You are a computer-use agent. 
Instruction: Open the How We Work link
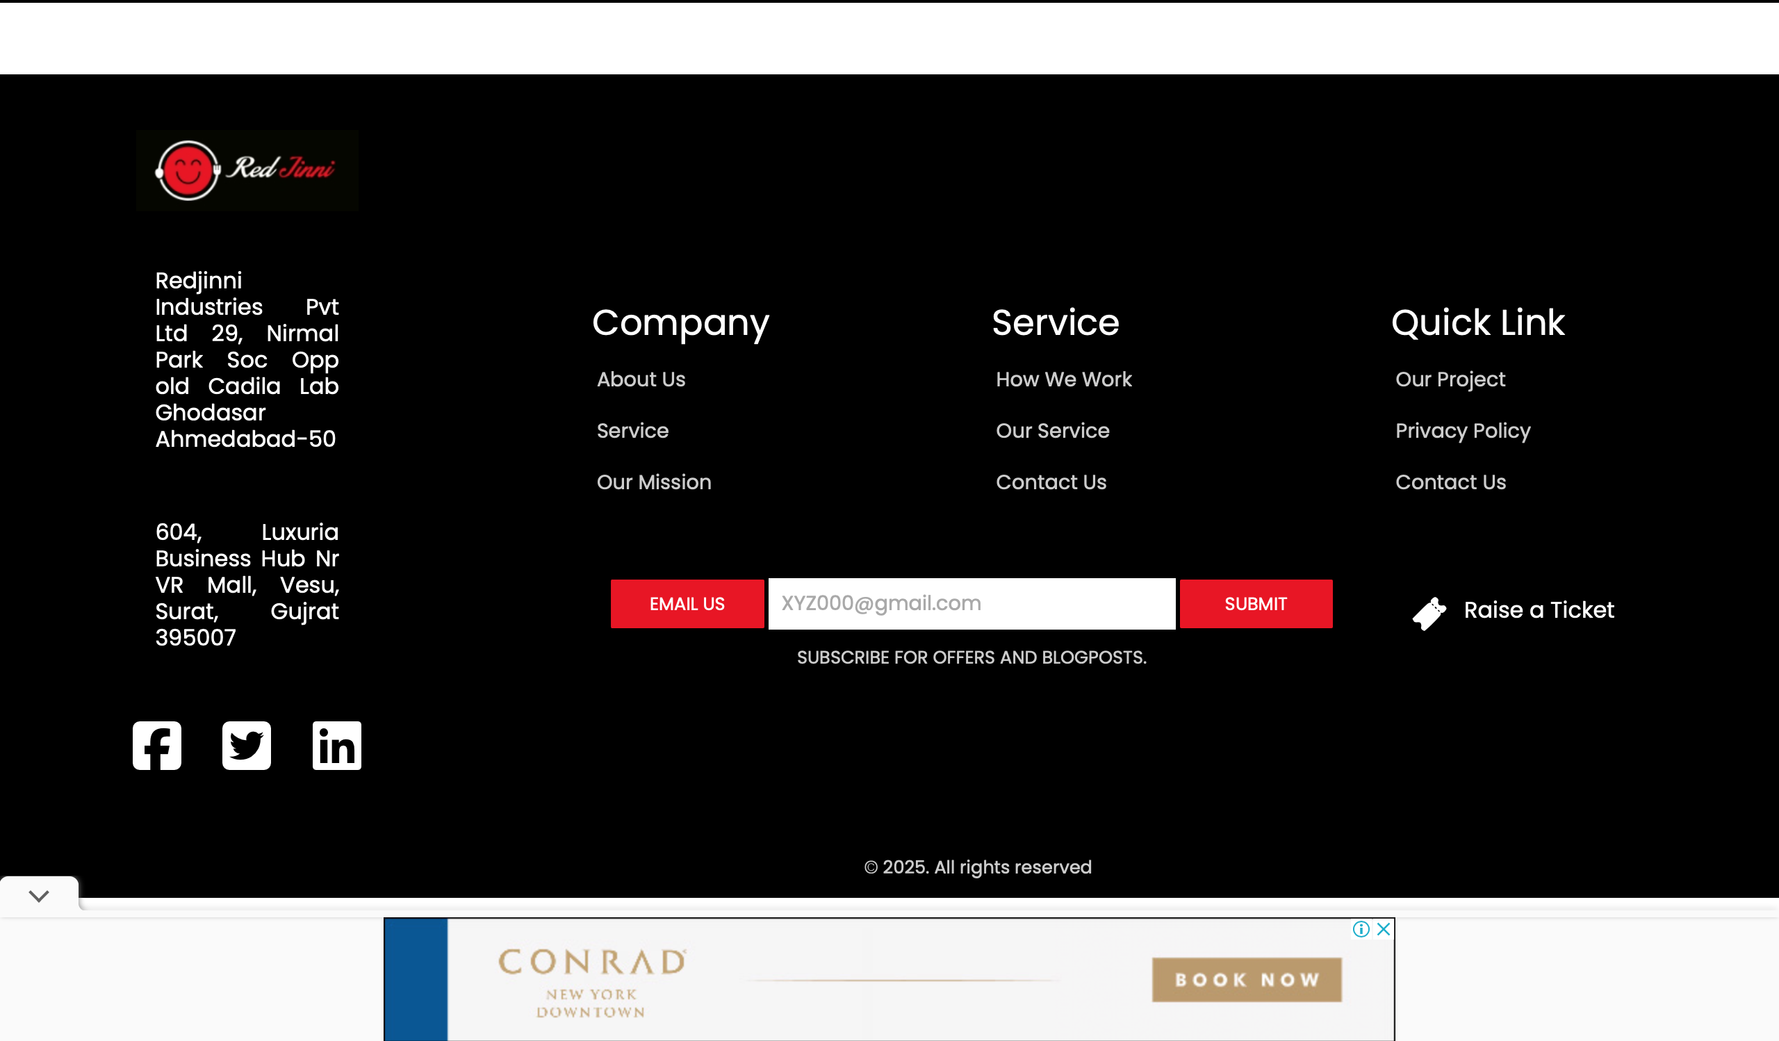(1064, 379)
